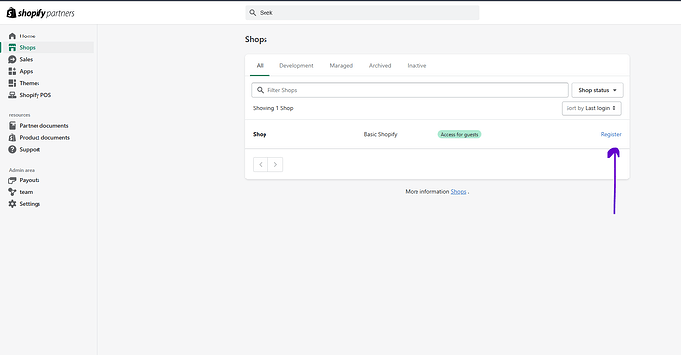Open the Sales icon in sidebar

point(12,59)
